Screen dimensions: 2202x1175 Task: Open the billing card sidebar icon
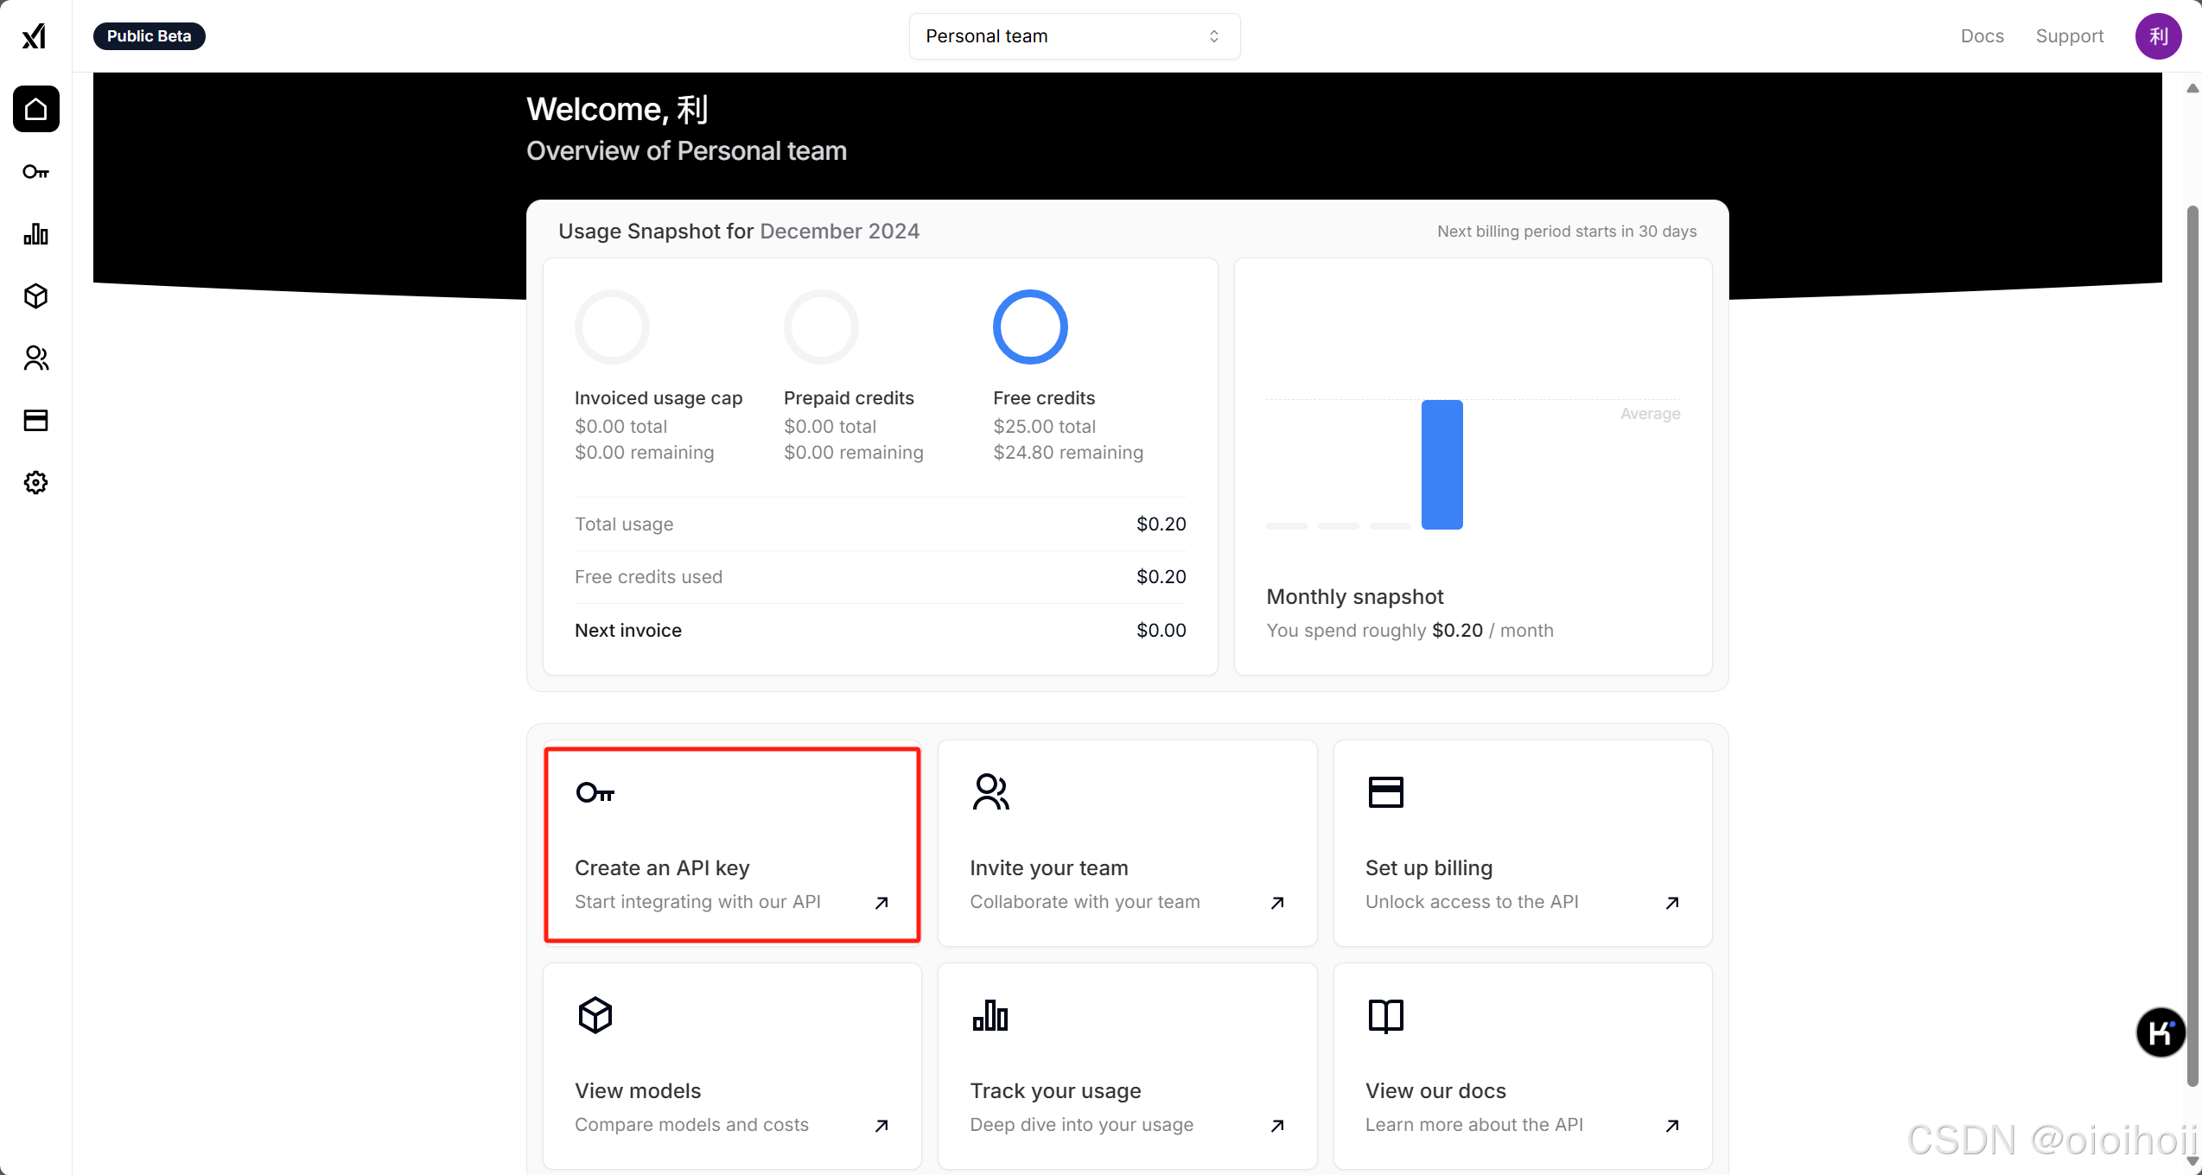pyautogui.click(x=35, y=421)
